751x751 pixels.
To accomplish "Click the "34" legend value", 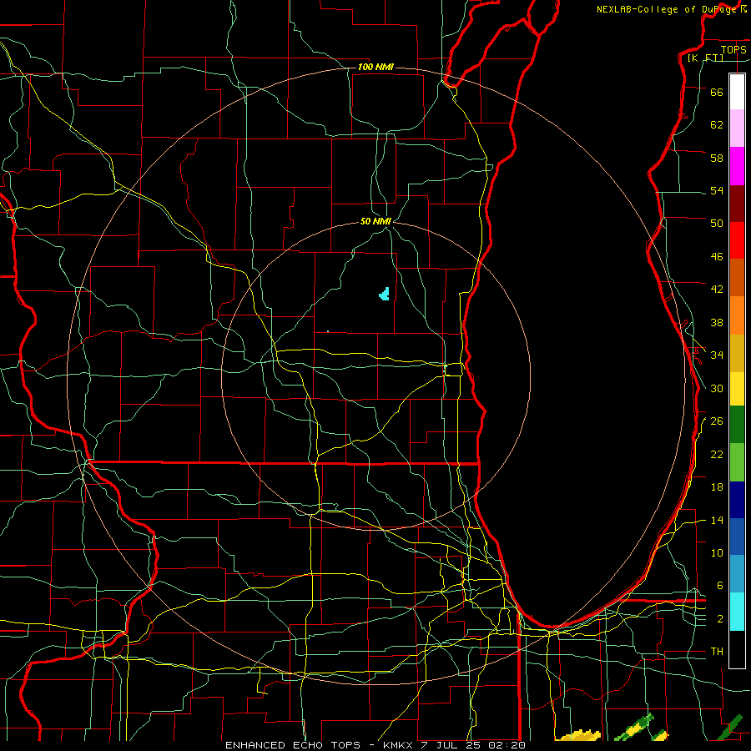I will (x=717, y=355).
